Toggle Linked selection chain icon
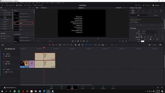The width and height of the screenshot is (165, 93). [79, 45]
